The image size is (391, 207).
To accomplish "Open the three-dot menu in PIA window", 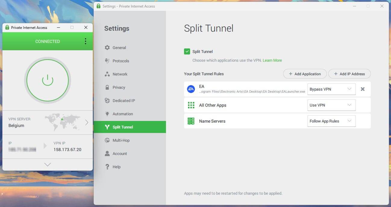I will (x=86, y=41).
